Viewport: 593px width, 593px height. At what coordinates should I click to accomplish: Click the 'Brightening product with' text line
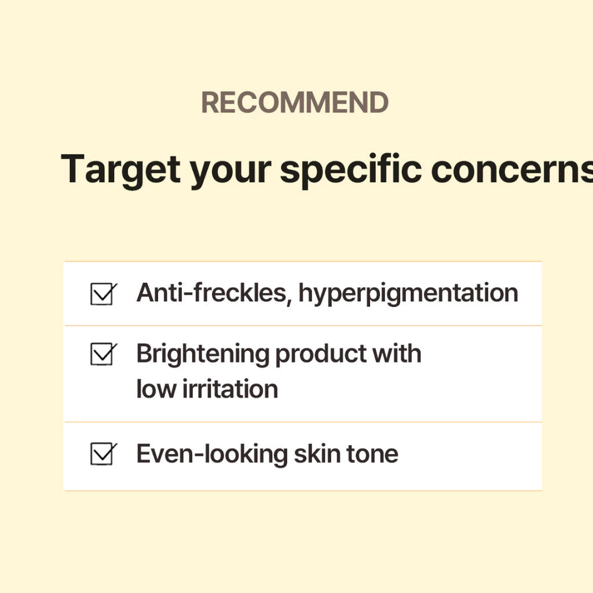(279, 354)
